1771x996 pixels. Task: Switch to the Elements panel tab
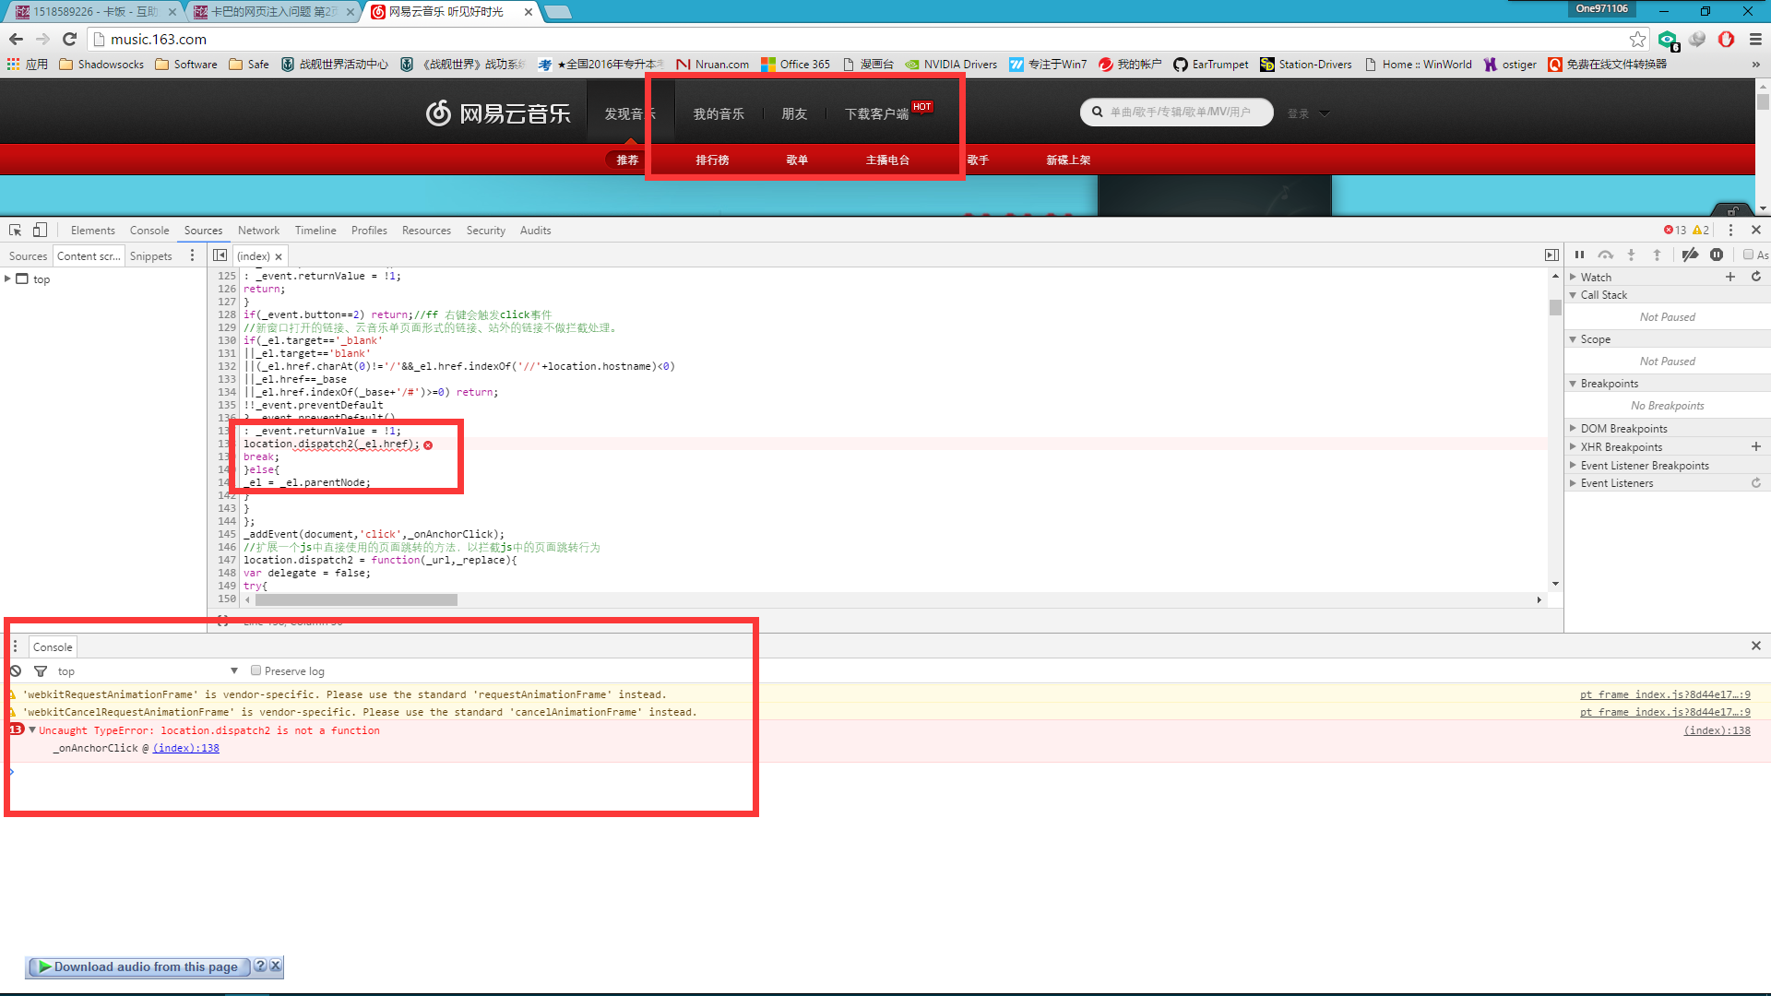pyautogui.click(x=93, y=231)
